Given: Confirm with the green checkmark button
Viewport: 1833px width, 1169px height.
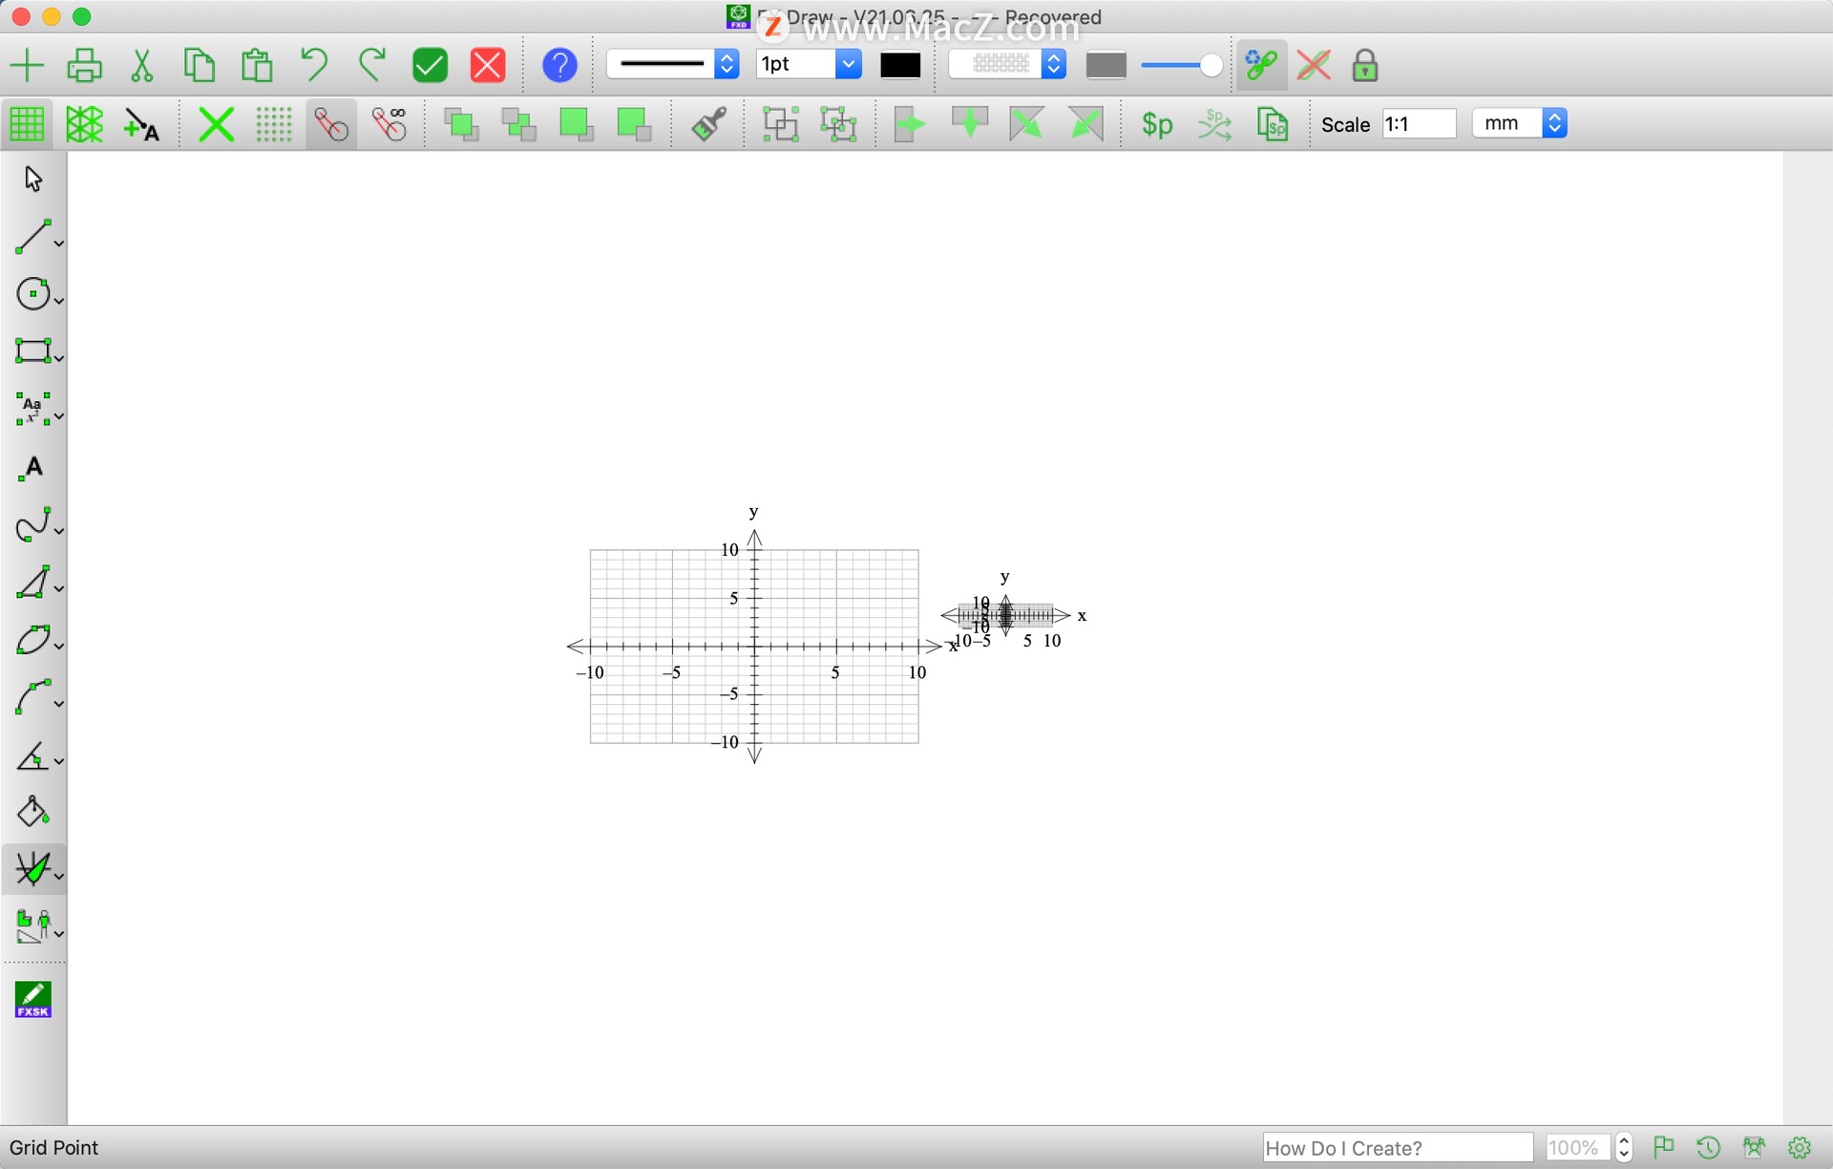Looking at the screenshot, I should [x=429, y=65].
